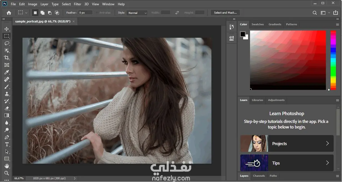Select the Move tool
The height and width of the screenshot is (182, 342).
tap(7, 29)
